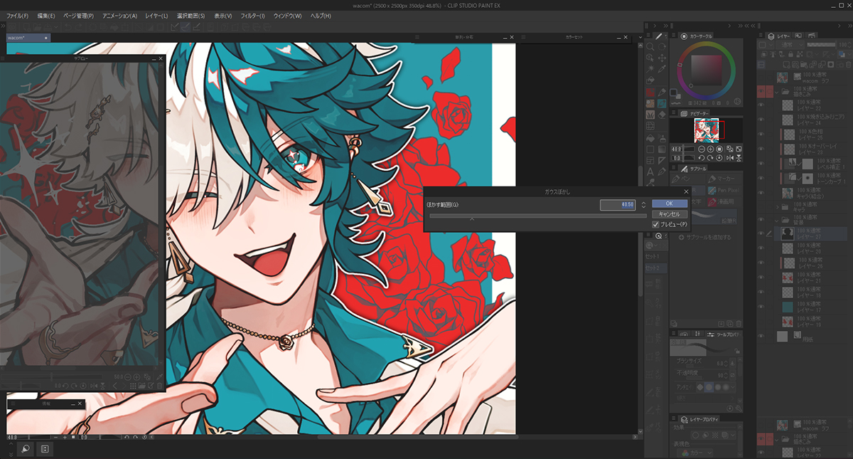
Task: Open ウィンドウ(W) menu
Action: point(287,16)
